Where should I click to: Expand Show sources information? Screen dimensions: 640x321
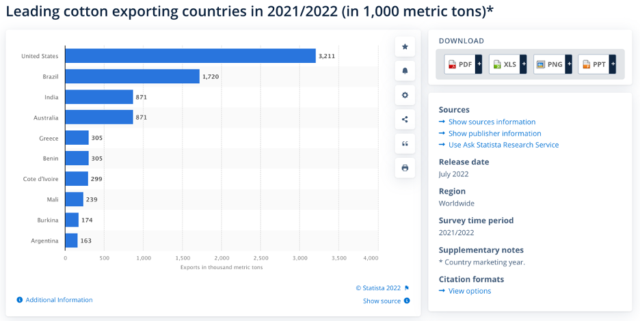click(492, 122)
